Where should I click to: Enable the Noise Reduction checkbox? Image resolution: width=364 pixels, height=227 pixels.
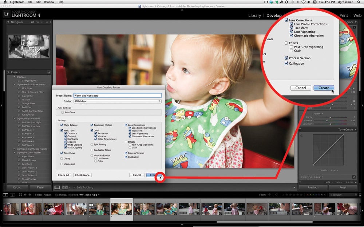tap(92, 156)
